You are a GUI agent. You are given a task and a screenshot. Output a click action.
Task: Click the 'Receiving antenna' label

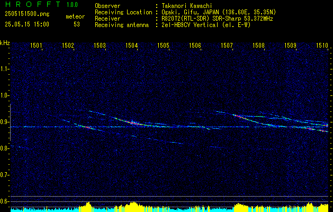tap(122, 25)
